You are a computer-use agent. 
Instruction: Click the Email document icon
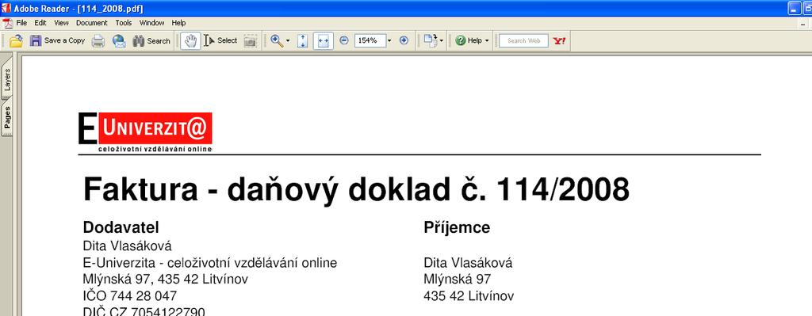tap(119, 41)
